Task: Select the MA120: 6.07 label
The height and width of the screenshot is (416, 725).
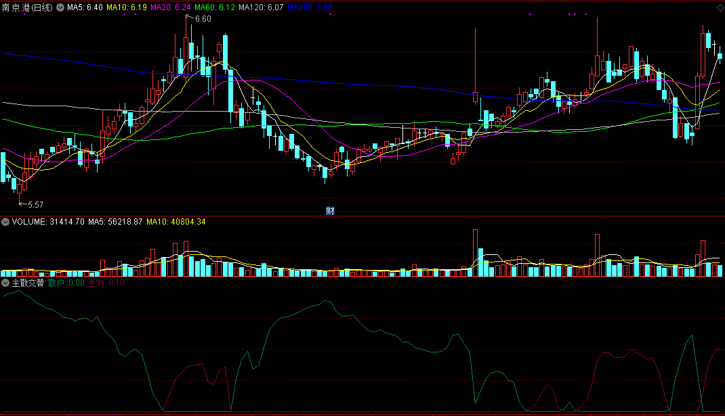Action: coord(261,7)
